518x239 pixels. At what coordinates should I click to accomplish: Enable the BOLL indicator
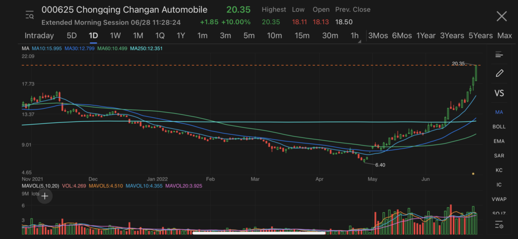[x=499, y=126]
